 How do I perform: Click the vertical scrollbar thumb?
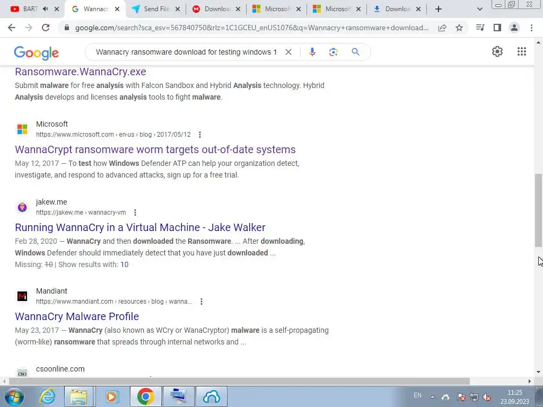[x=538, y=210]
